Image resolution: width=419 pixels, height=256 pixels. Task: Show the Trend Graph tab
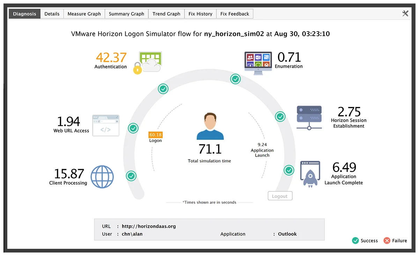166,14
